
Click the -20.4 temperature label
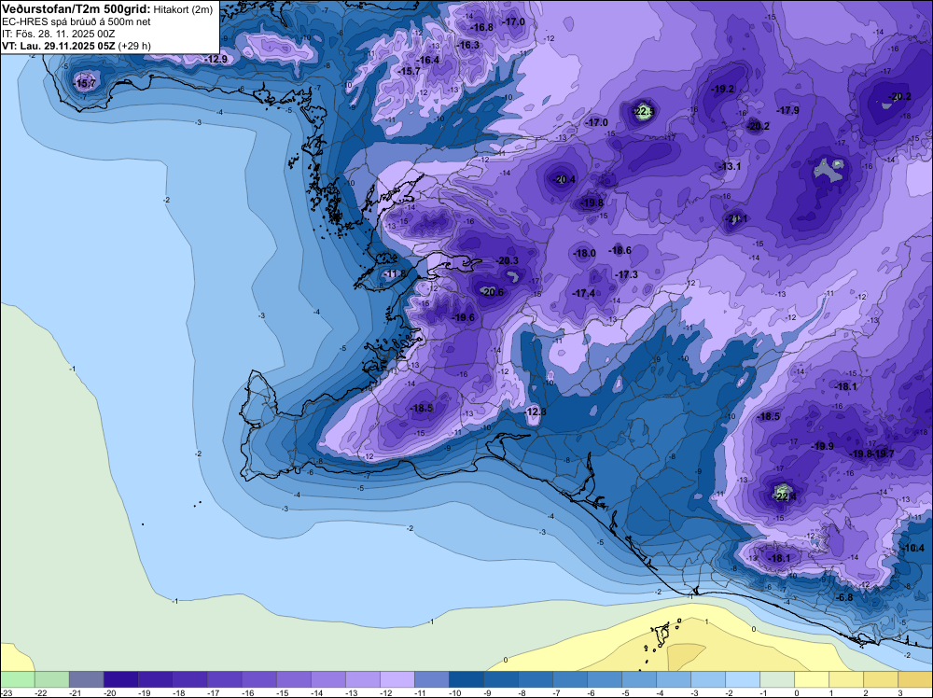[564, 180]
